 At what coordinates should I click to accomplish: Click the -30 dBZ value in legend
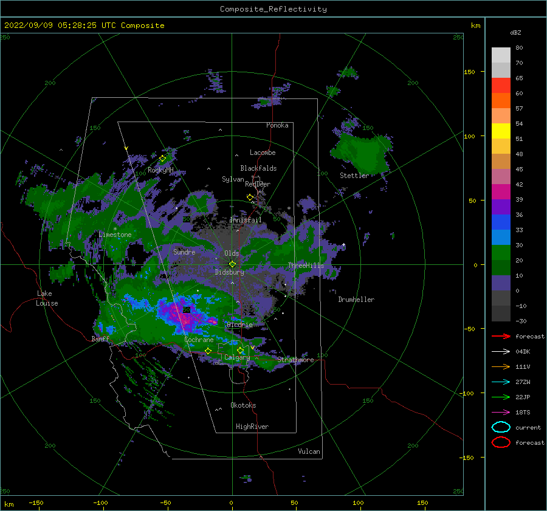pyautogui.click(x=521, y=321)
